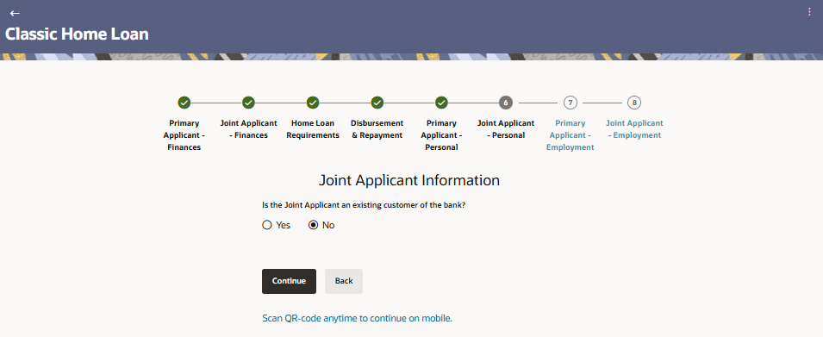Click the existing customer question text
This screenshot has width=823, height=337.
pos(364,205)
